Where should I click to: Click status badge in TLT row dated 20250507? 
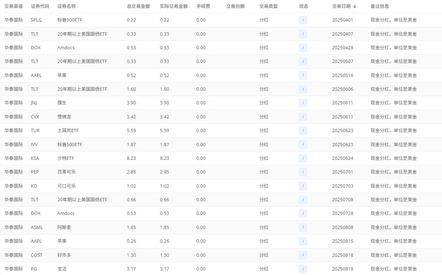coord(303,61)
